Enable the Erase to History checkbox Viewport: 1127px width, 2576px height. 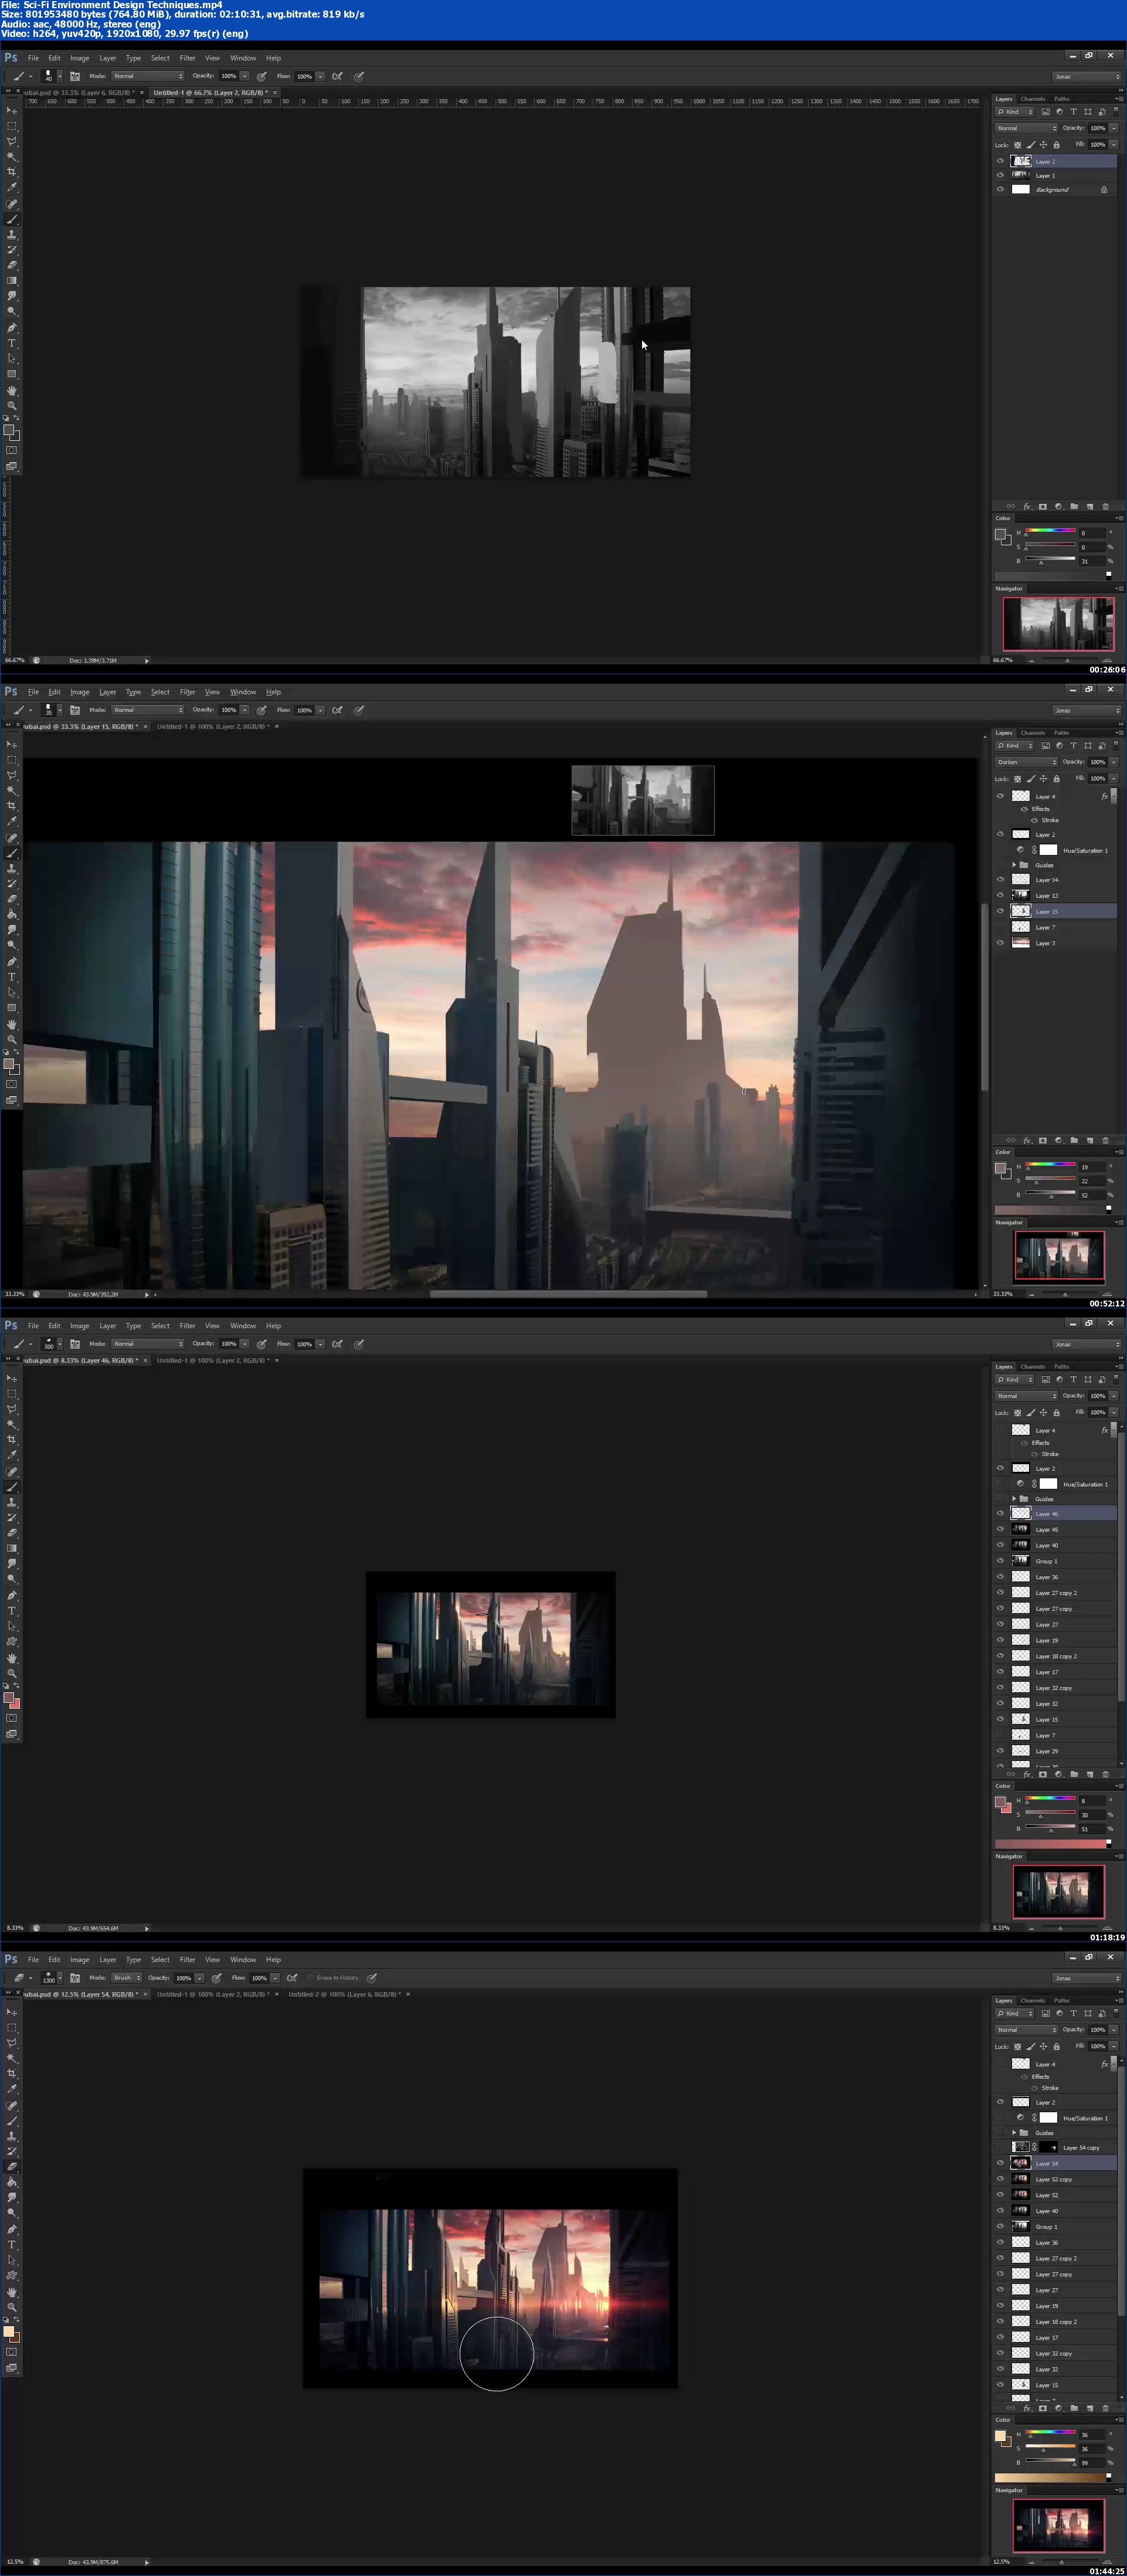point(311,1978)
